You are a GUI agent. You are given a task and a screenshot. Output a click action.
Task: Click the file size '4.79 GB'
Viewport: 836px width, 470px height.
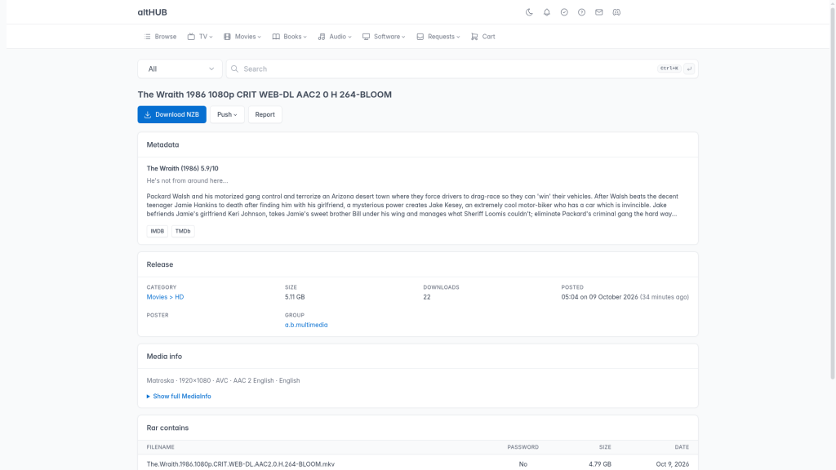[600, 464]
